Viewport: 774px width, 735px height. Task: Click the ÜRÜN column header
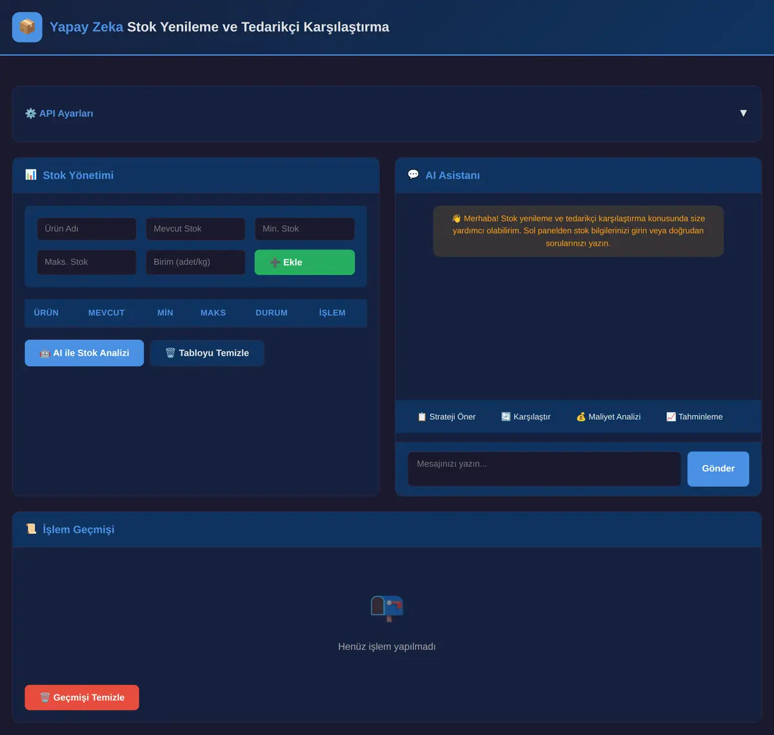point(46,313)
